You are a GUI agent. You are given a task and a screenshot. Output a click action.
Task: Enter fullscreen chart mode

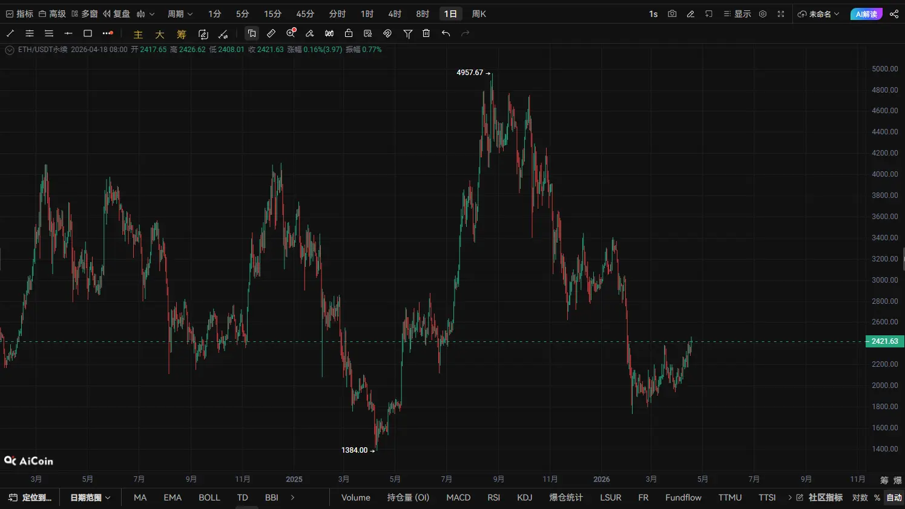pos(781,14)
